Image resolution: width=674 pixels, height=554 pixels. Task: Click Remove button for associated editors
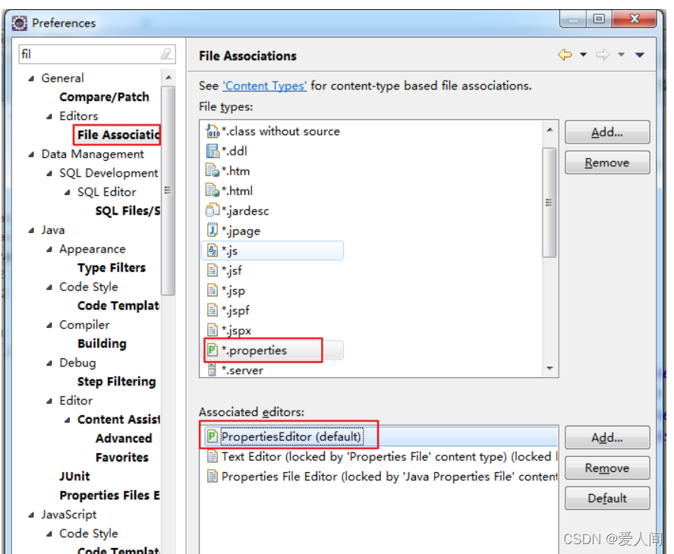coord(607,467)
